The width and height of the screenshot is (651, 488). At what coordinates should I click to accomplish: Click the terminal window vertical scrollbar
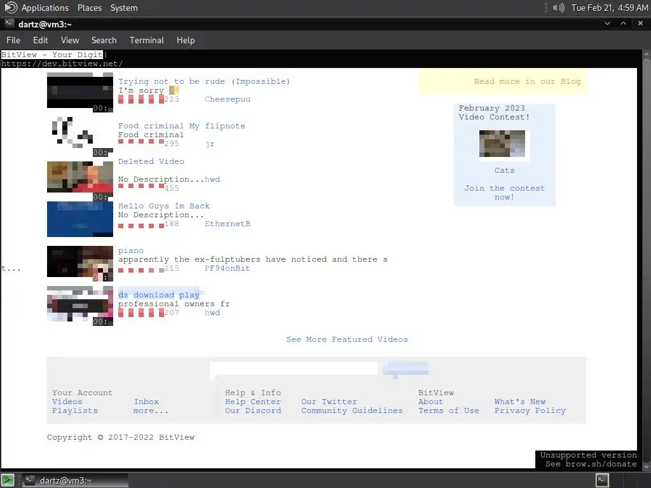[647, 259]
